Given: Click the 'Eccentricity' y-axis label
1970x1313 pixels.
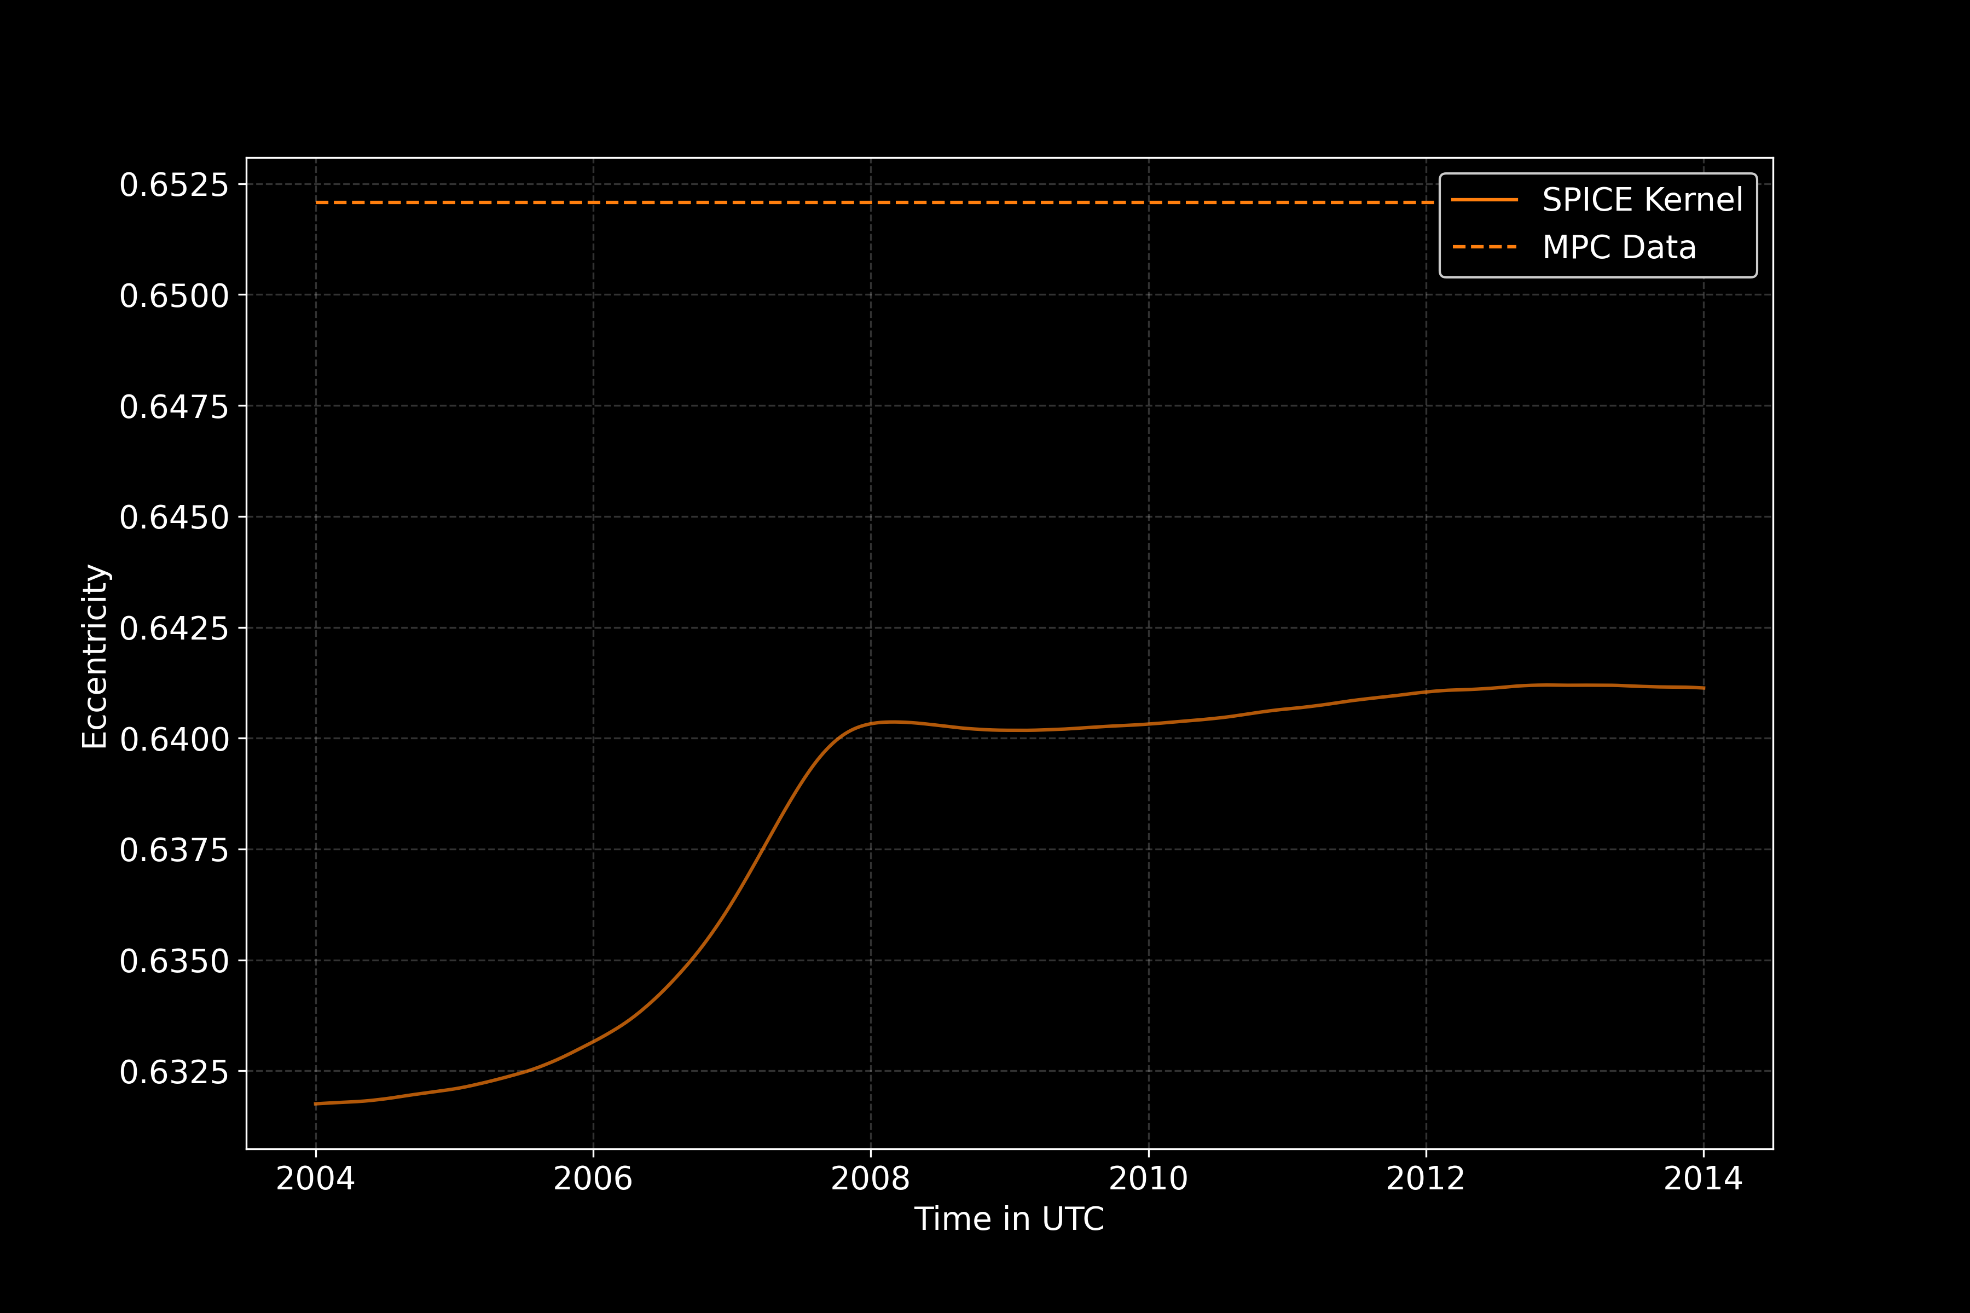Looking at the screenshot, I should [x=95, y=656].
